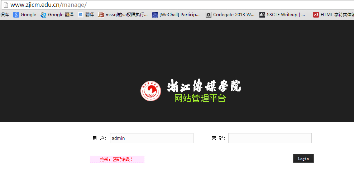354x184 pixels.
Task: Open the [WeChall] Particip... bookmark
Action: click(x=180, y=15)
